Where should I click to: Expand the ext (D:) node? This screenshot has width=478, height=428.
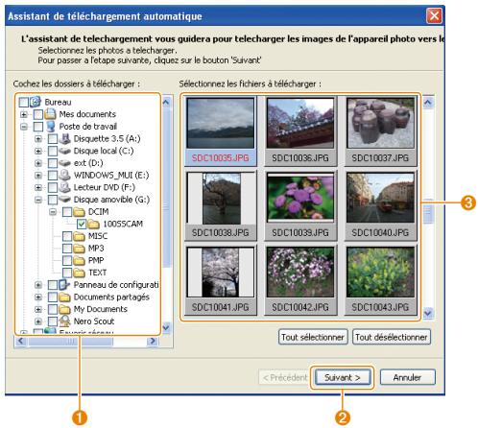tap(38, 163)
